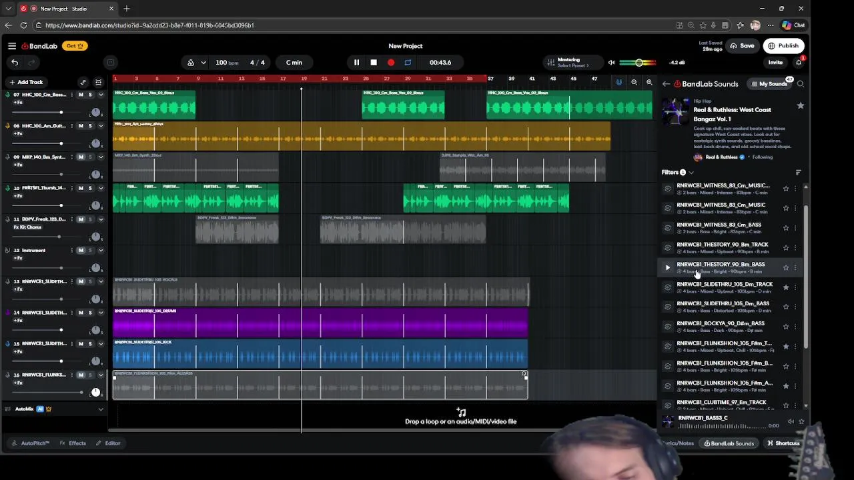Open track view options icon beside Add Track
Image resolution: width=854 pixels, height=480 pixels.
98,82
